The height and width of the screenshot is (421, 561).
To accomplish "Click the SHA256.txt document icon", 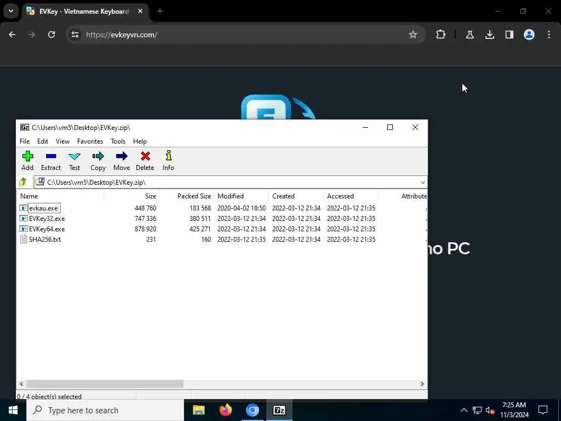I will [x=24, y=239].
